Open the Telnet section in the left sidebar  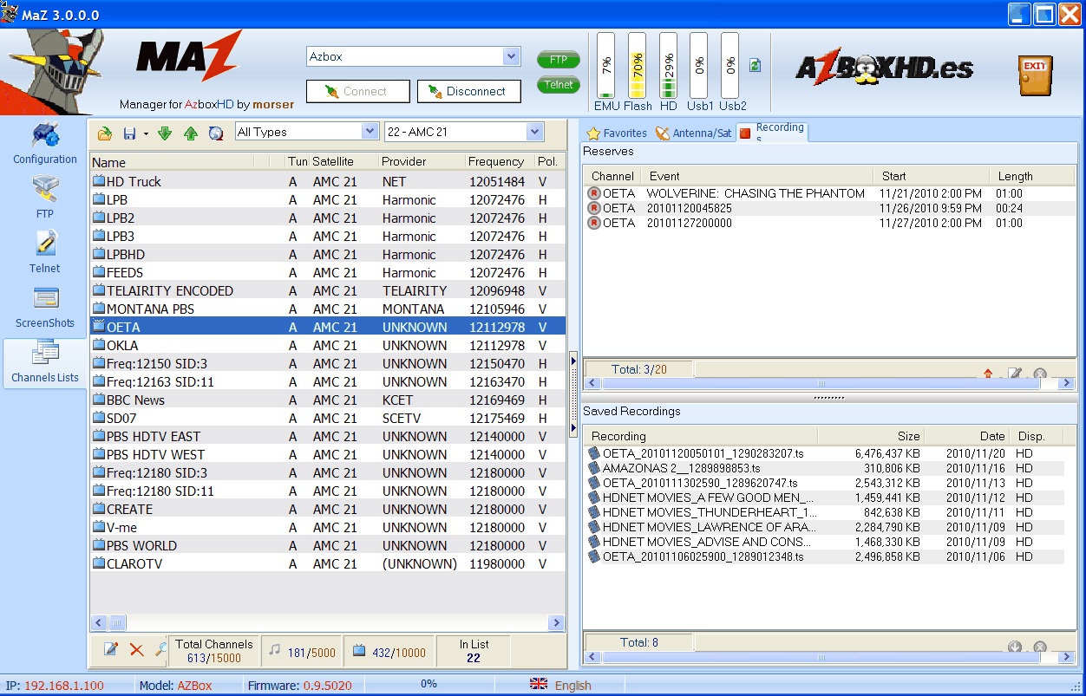[45, 252]
